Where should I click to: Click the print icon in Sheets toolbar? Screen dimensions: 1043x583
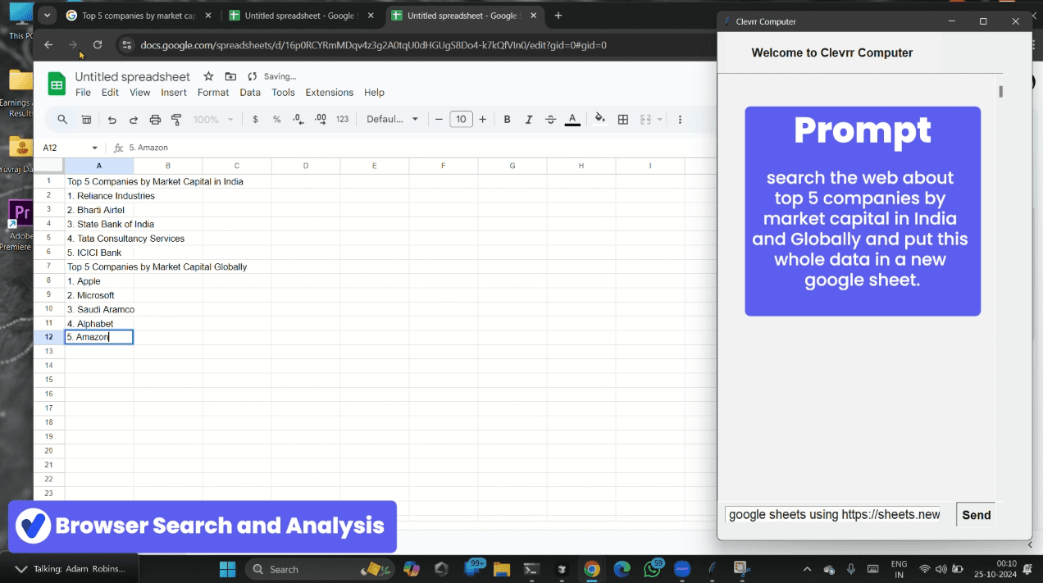[155, 120]
